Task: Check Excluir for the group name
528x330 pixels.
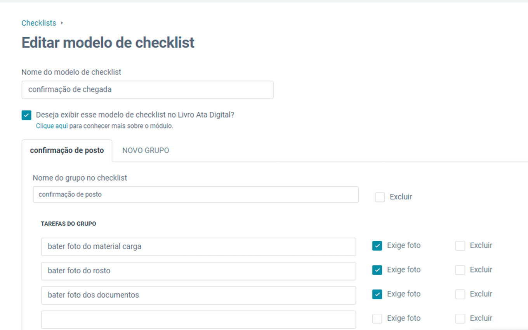Action: pyautogui.click(x=380, y=197)
